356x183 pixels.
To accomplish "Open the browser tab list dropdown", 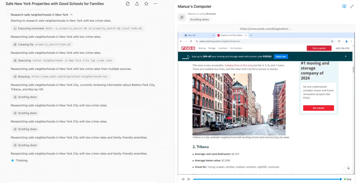I will [181, 35].
